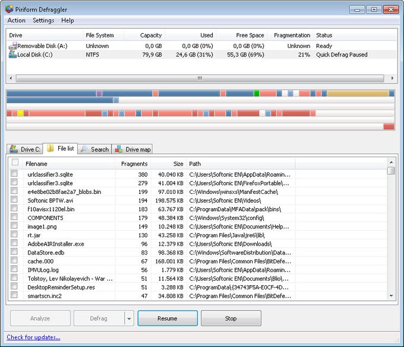Sort by the Filename column header
Screen dimensions: 404x347
[69, 164]
